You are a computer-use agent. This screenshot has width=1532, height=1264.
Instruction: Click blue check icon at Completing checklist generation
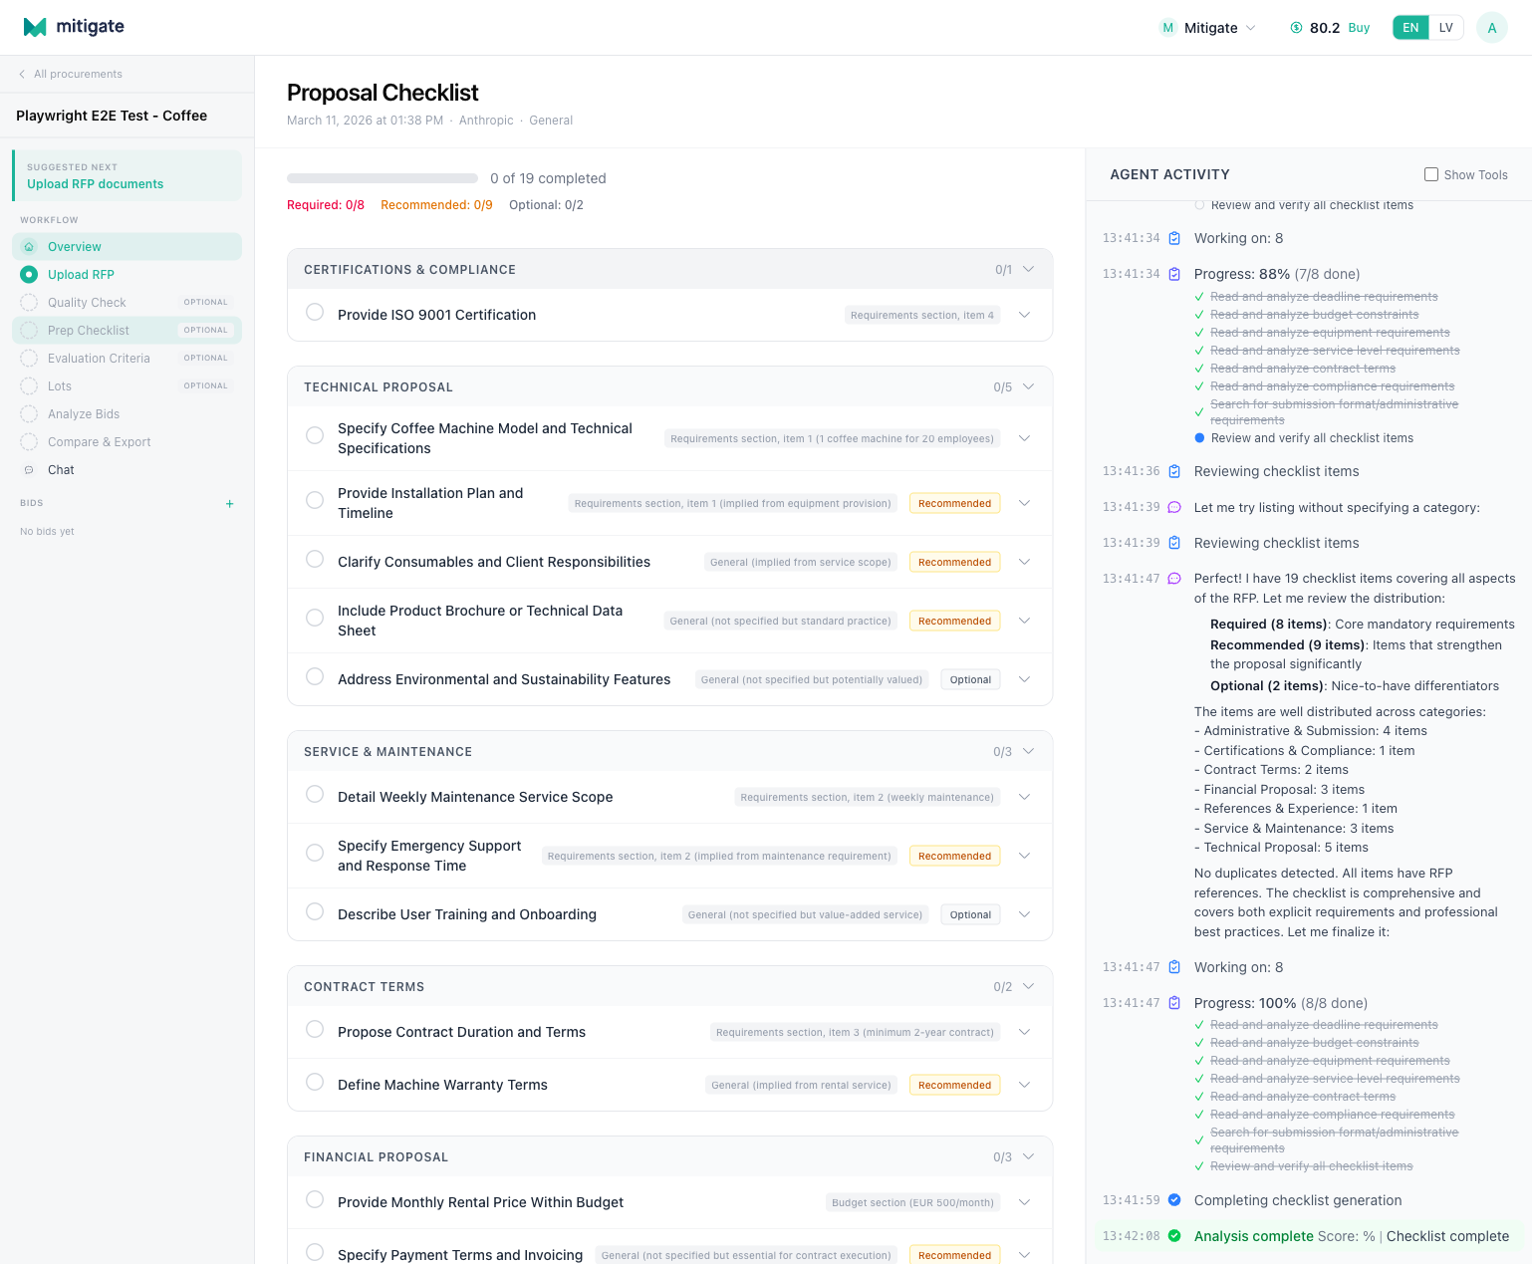(x=1174, y=1200)
